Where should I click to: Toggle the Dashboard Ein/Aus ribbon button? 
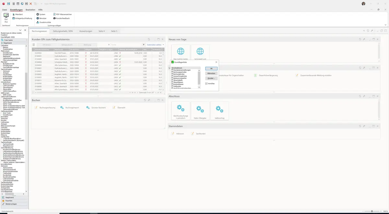click(x=6, y=18)
